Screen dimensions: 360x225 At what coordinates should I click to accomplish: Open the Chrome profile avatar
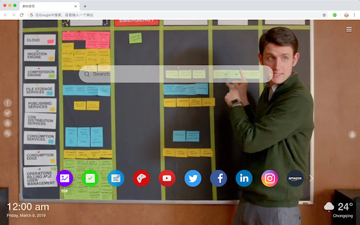tap(346, 15)
